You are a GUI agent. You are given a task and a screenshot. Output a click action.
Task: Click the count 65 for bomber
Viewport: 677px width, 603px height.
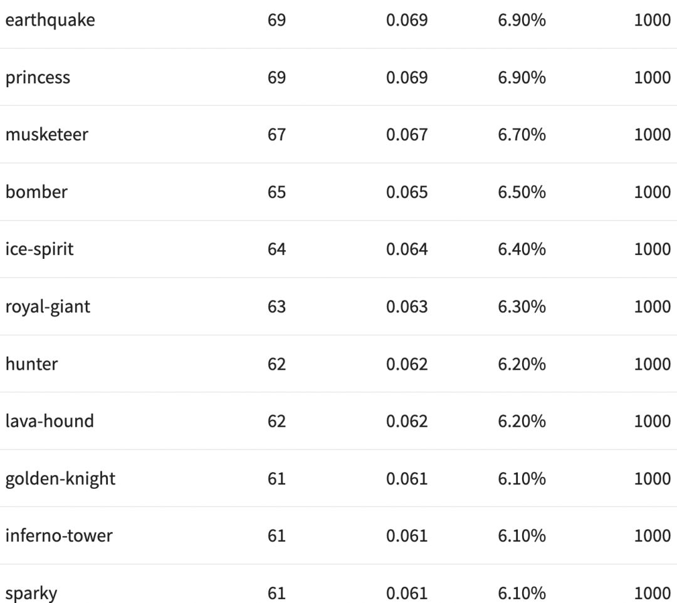coord(276,192)
